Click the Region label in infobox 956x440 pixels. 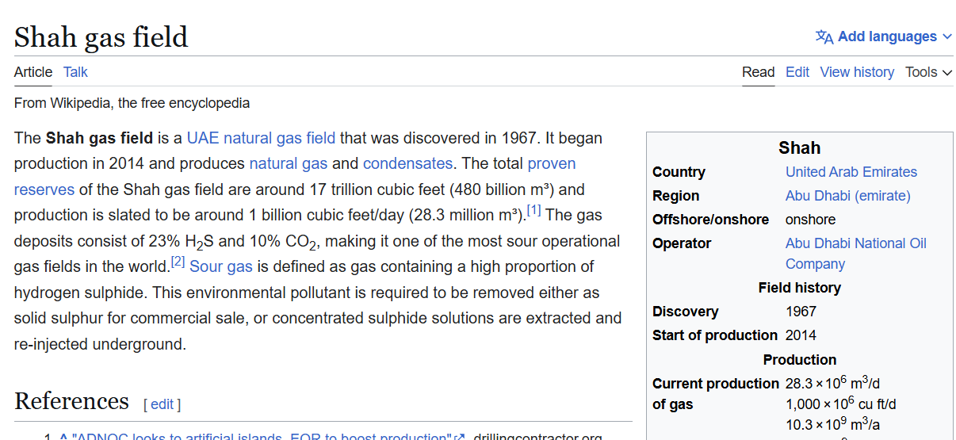click(676, 196)
